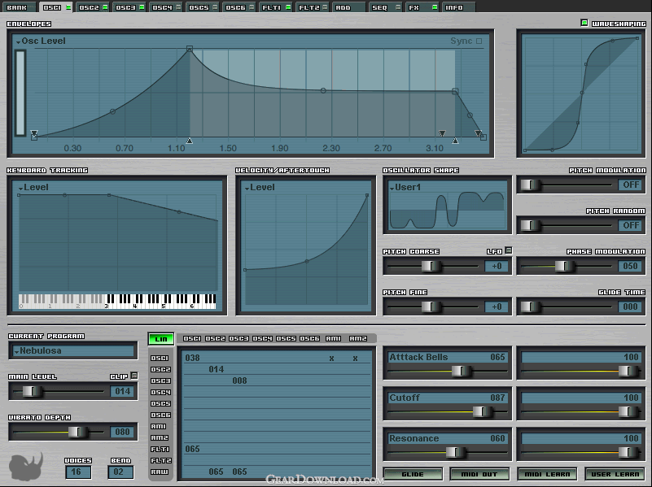
Task: Click the oscillator shape waveform display
Action: 447,211
